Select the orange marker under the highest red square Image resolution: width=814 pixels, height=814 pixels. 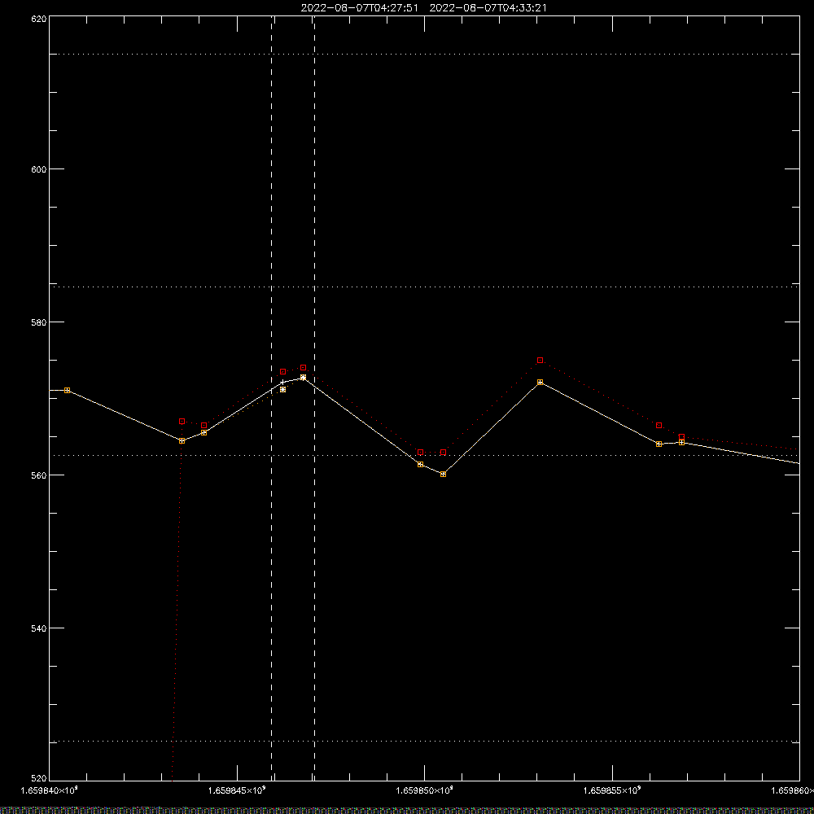[x=540, y=382]
